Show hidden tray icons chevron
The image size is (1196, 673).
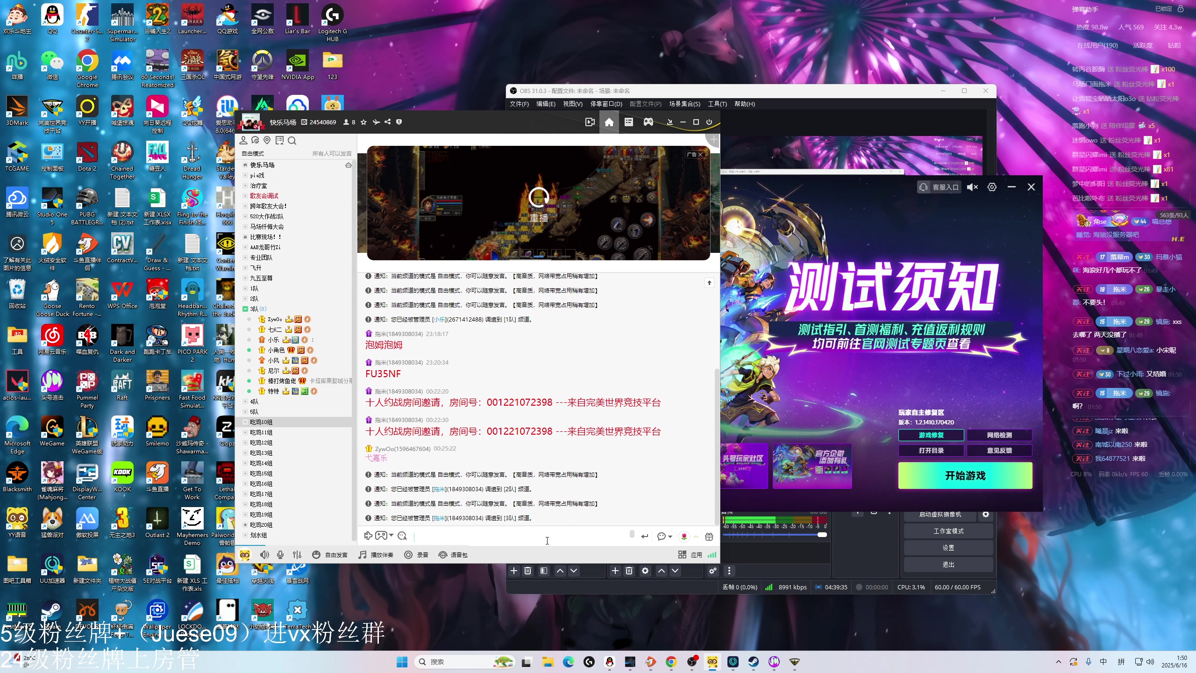pyautogui.click(x=1059, y=662)
